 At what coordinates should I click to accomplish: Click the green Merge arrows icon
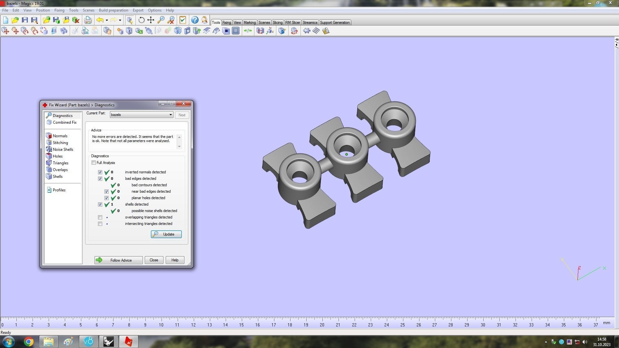point(248,31)
